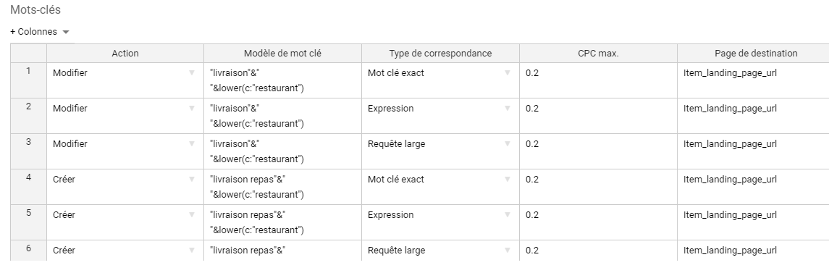Edit the CPC max. value in row 1
Viewport: 829px width, 273px height.
(x=598, y=80)
